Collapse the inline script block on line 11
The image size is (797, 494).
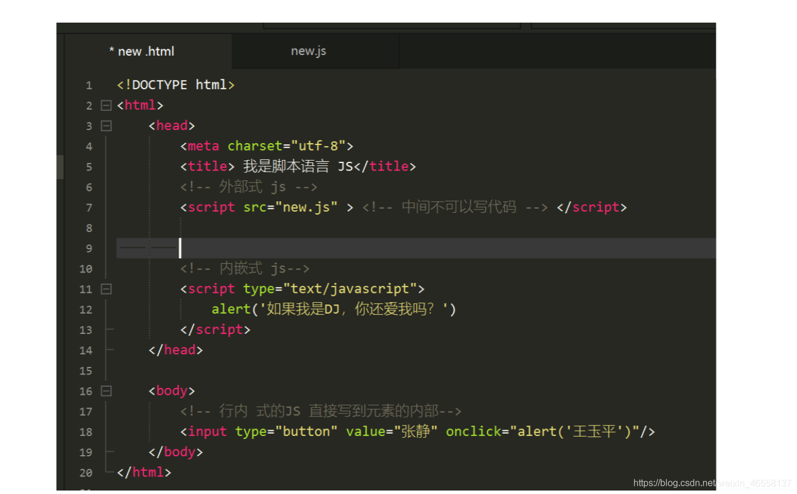point(106,289)
